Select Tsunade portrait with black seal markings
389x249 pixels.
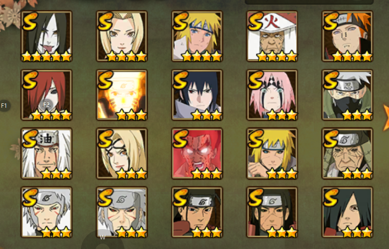(x=122, y=153)
